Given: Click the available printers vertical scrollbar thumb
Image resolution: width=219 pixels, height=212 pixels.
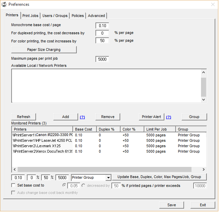Looking at the screenshot, I should tap(204, 87).
